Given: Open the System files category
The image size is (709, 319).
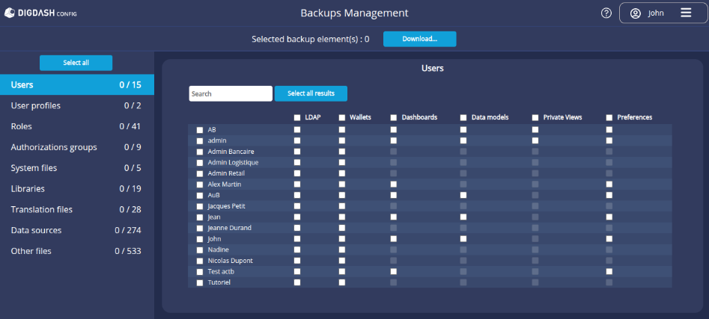Looking at the screenshot, I should 77,168.
